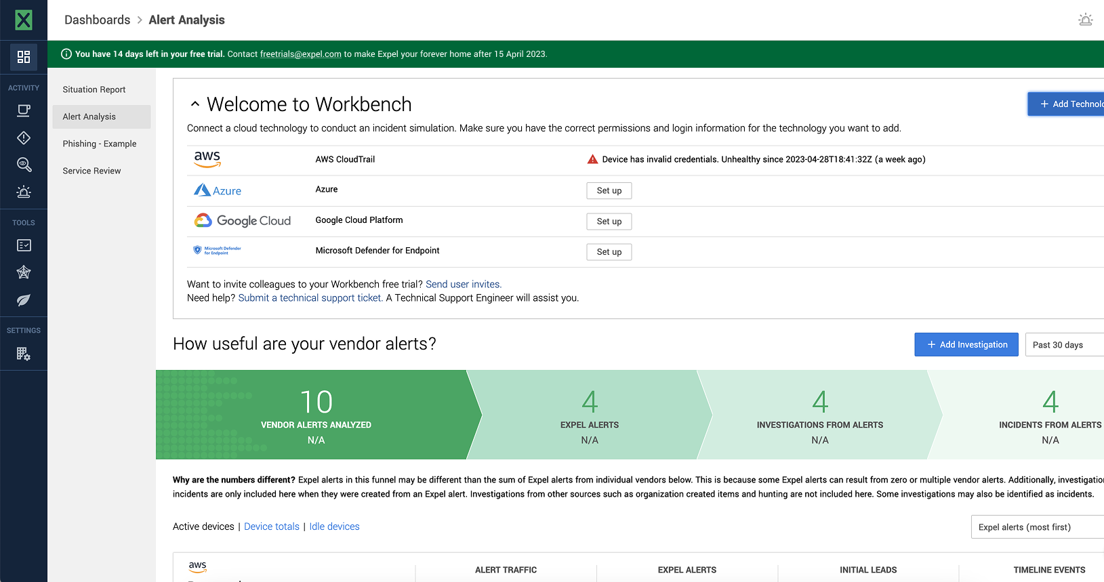Viewport: 1104px width, 582px height.
Task: Open the leaf icon under Tools
Action: 24,299
